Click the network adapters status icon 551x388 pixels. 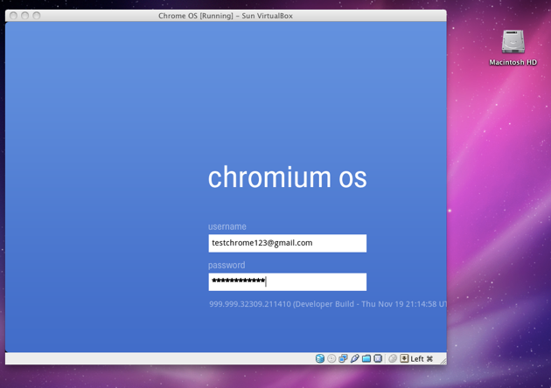(x=343, y=358)
